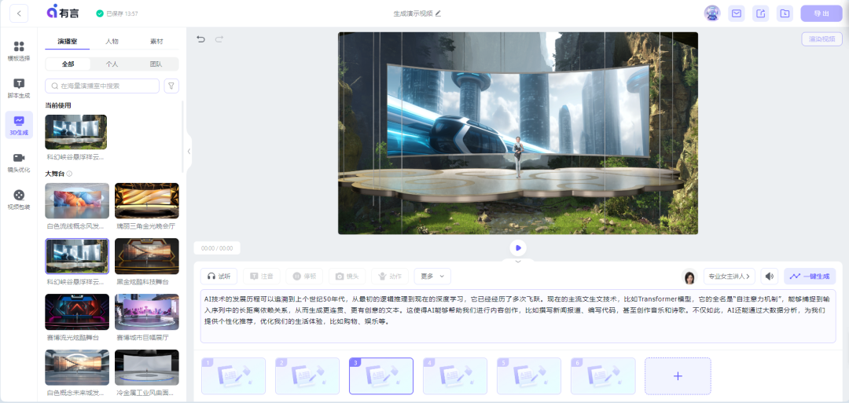Viewport: 849px width, 403px height.
Task: Select scene card 3
Action: click(381, 376)
